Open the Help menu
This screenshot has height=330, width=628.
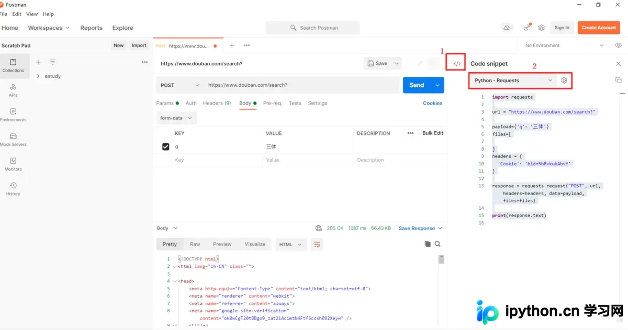(x=48, y=14)
